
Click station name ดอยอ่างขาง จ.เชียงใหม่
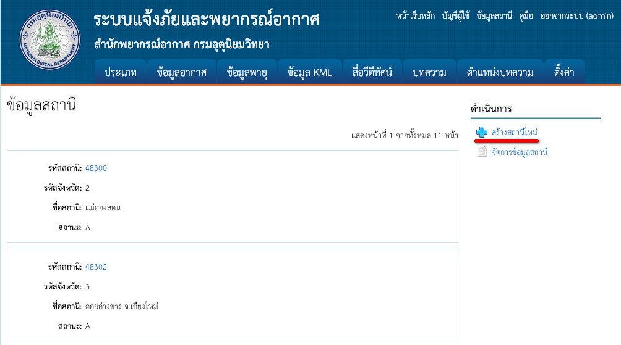(x=122, y=306)
